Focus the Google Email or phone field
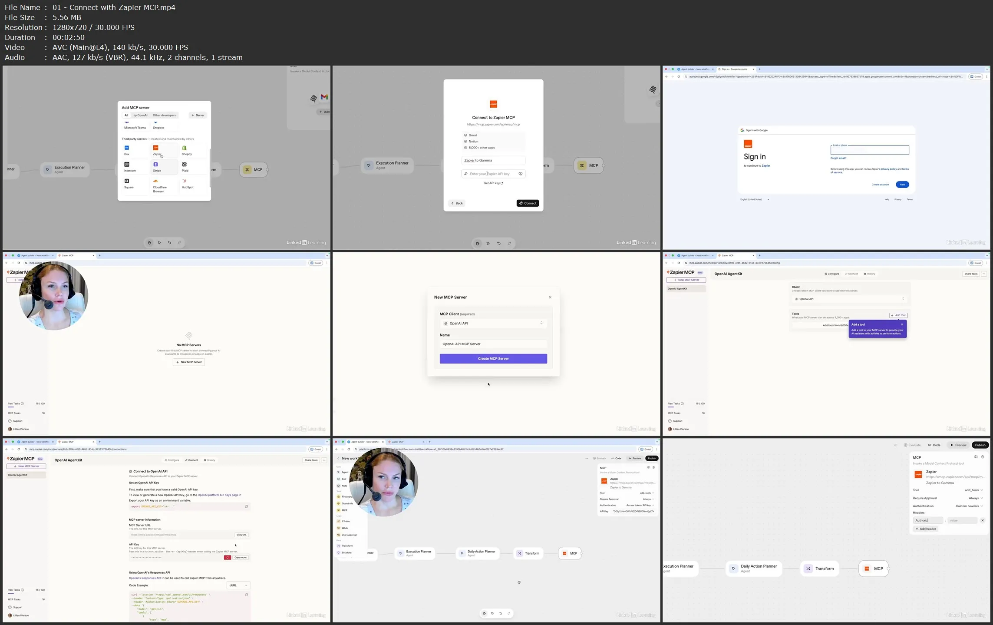Image resolution: width=993 pixels, height=625 pixels. [x=869, y=151]
